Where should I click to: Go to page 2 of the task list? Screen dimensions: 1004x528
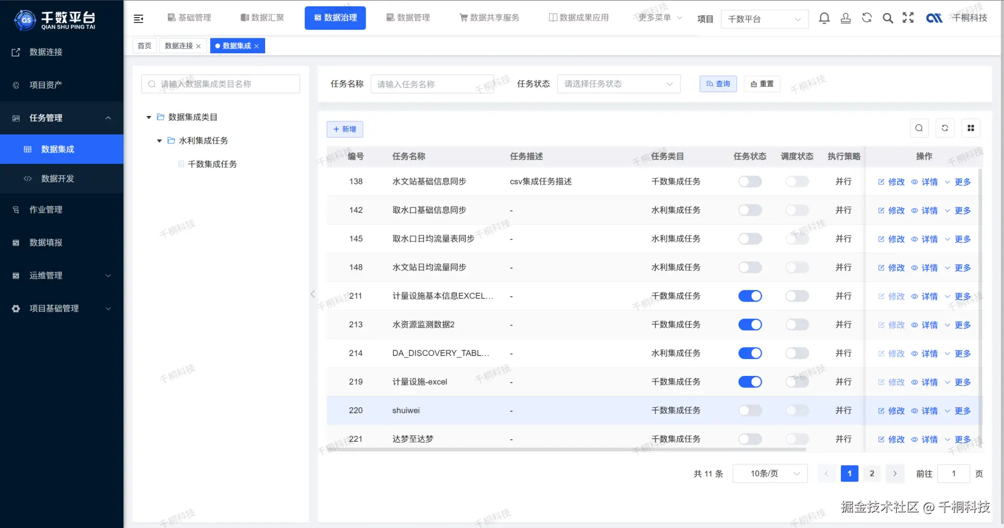(871, 474)
